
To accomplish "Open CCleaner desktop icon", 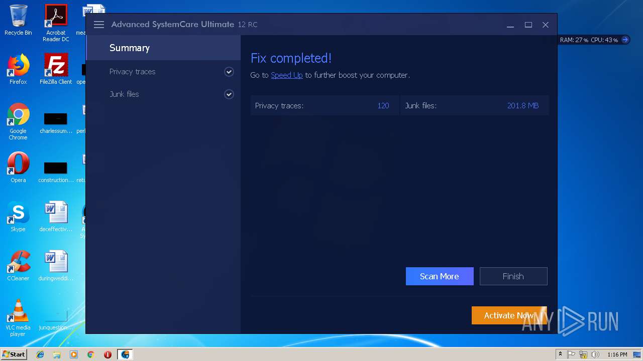I will point(18,266).
